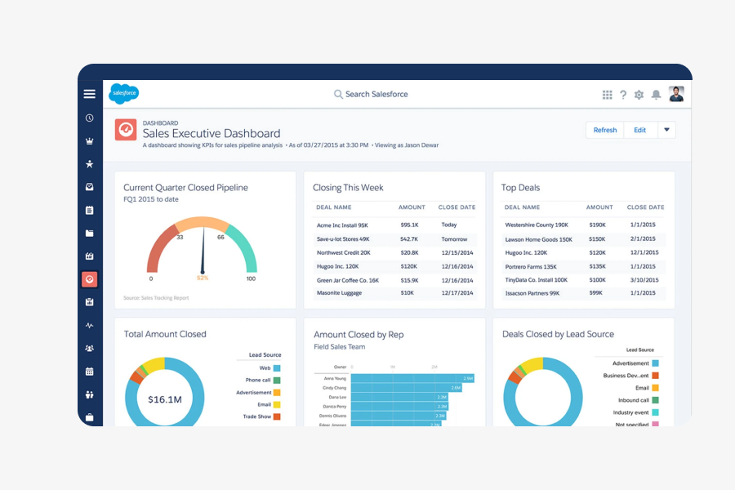The image size is (735, 490).
Task: Open Issacson Partners 99K deal
Action: tap(532, 293)
